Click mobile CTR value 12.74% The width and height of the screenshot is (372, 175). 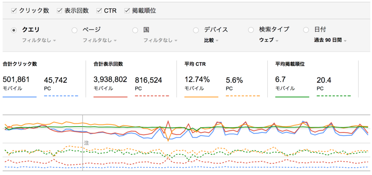(x=197, y=80)
